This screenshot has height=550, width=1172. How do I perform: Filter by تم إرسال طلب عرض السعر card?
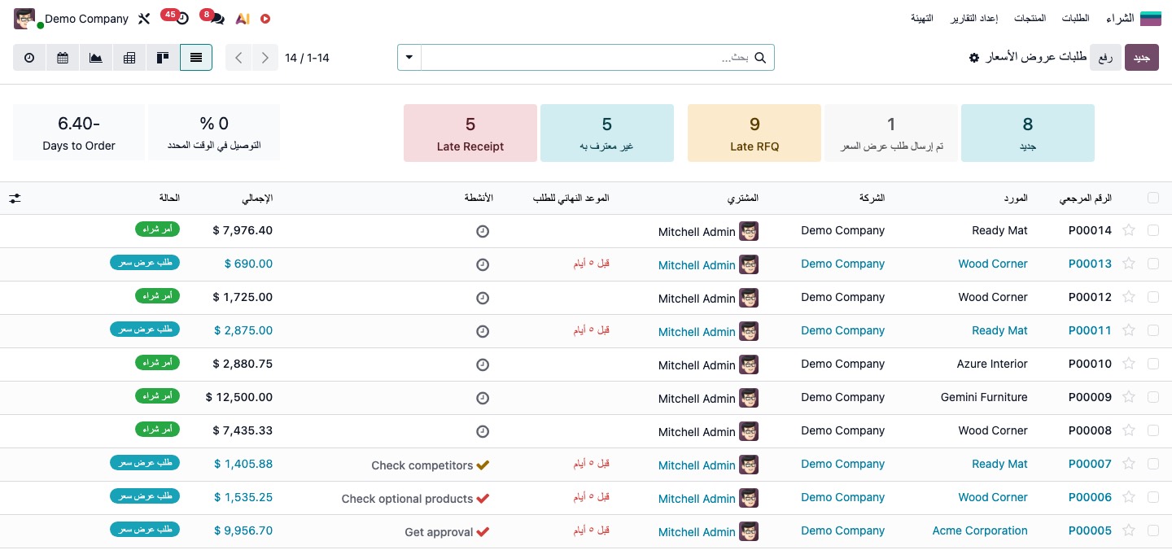pos(891,133)
